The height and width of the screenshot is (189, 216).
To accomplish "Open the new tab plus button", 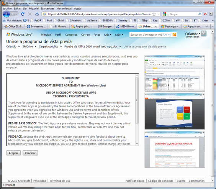I will tap(207, 26).
